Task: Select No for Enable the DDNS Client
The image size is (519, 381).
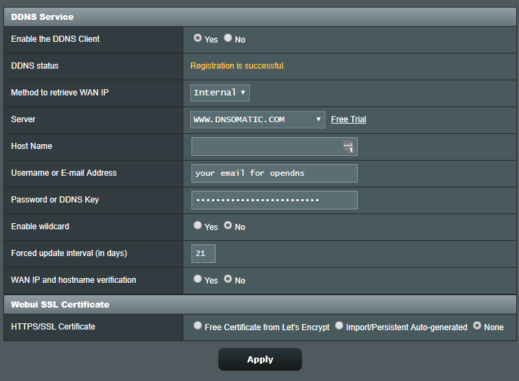Action: 228,38
